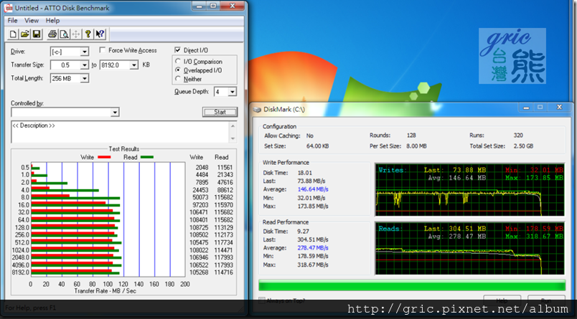Click the write Max value 173.85 MB/s
The image size is (577, 319).
pos(313,206)
